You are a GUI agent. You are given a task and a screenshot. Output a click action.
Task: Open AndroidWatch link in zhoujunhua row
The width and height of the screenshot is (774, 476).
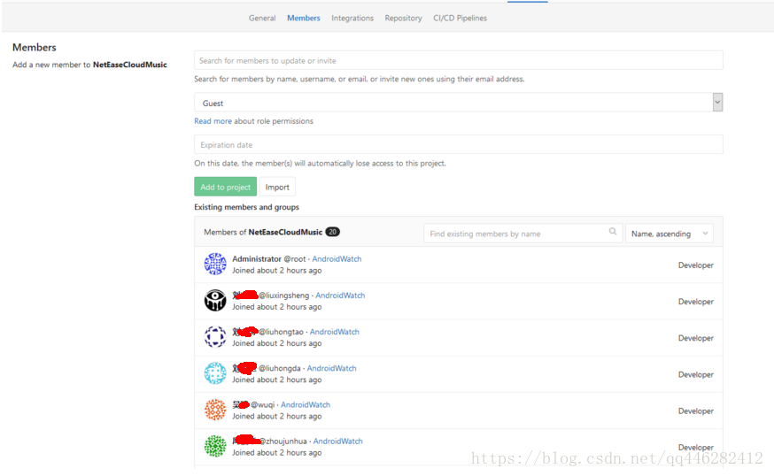pyautogui.click(x=338, y=441)
